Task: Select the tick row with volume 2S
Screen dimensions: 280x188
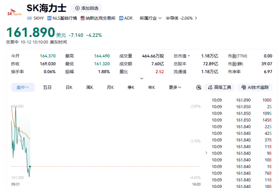Action: [242, 107]
